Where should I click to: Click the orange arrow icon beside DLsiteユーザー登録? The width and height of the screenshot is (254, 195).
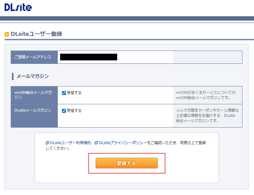click(x=7, y=34)
